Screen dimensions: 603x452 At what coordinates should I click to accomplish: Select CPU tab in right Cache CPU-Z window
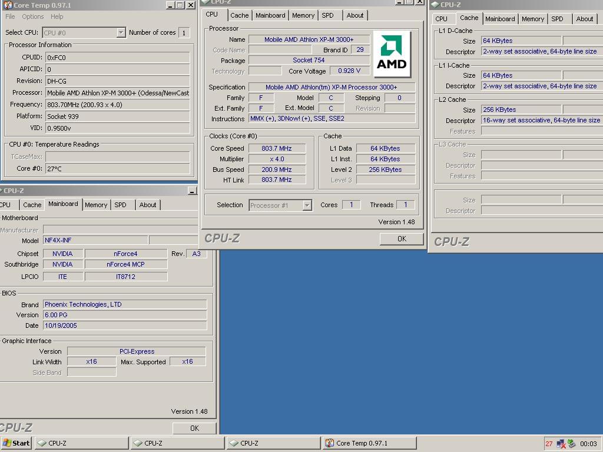(441, 19)
